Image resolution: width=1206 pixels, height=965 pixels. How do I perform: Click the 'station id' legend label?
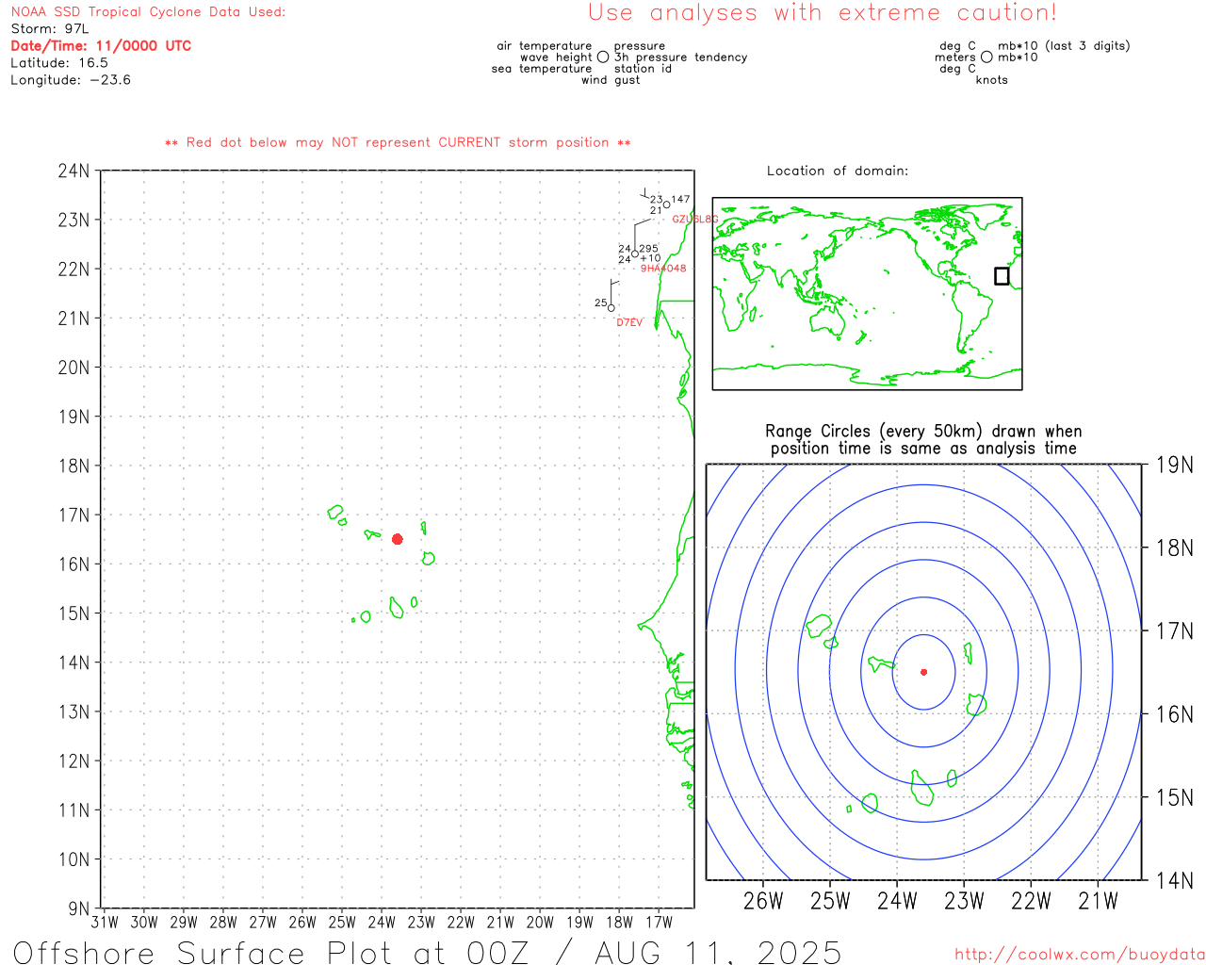coord(643,69)
